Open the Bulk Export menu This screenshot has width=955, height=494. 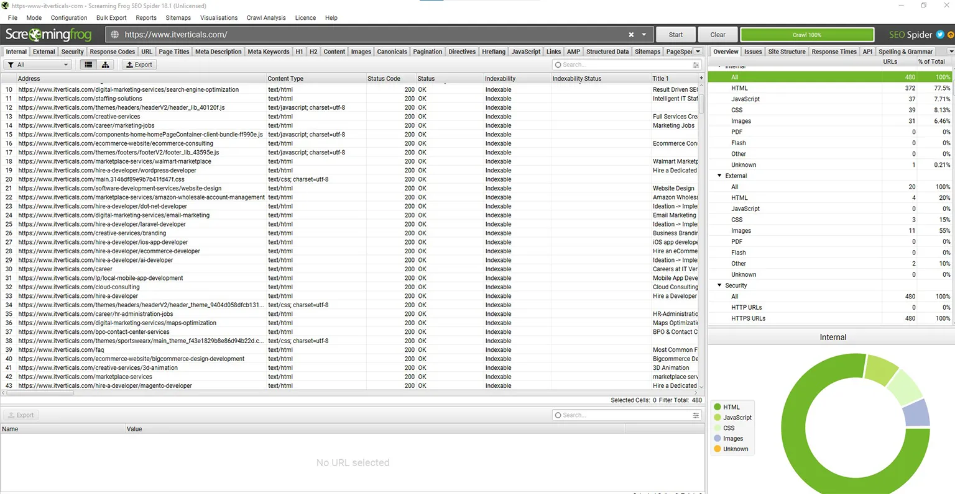click(111, 18)
